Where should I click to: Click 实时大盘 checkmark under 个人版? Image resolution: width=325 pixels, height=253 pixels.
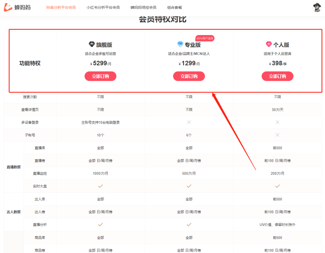click(x=277, y=186)
